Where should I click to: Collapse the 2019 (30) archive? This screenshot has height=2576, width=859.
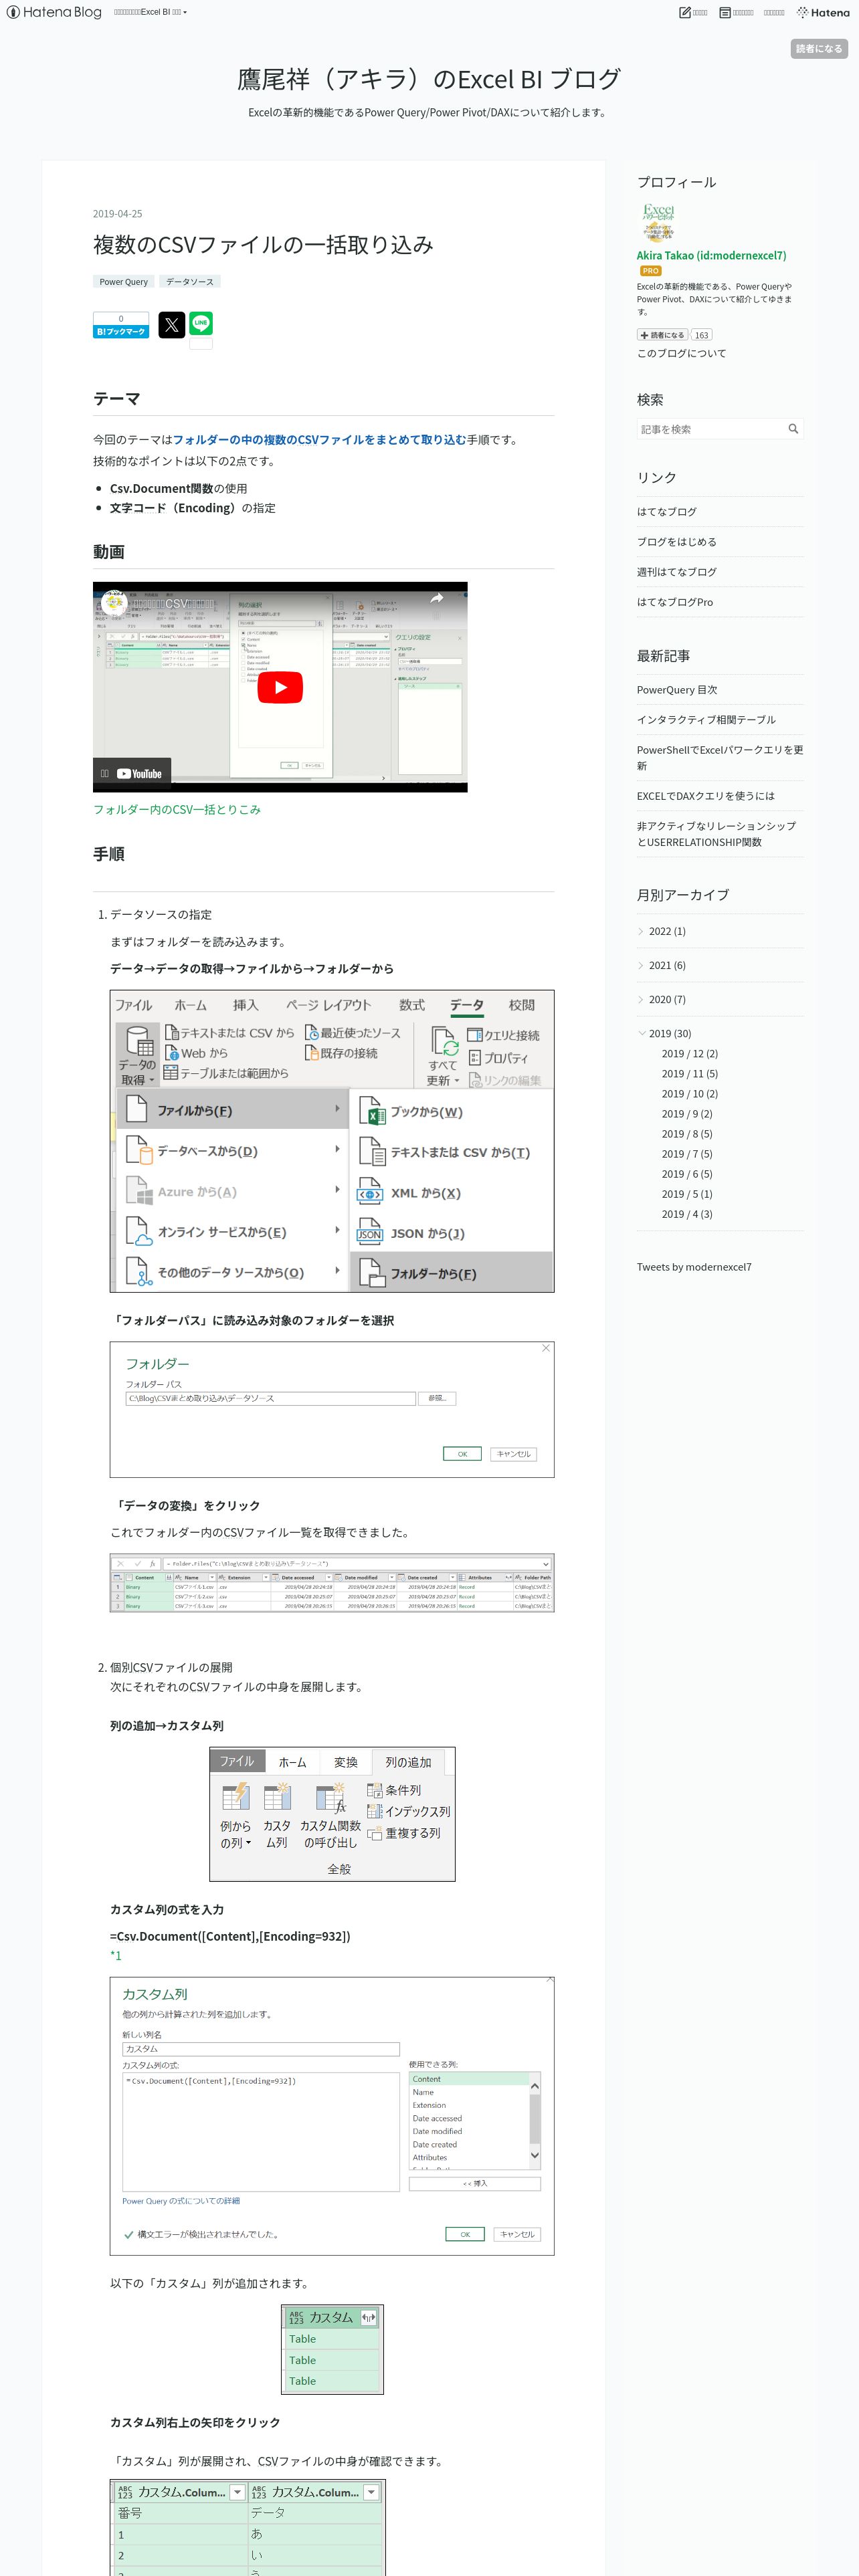click(641, 1033)
